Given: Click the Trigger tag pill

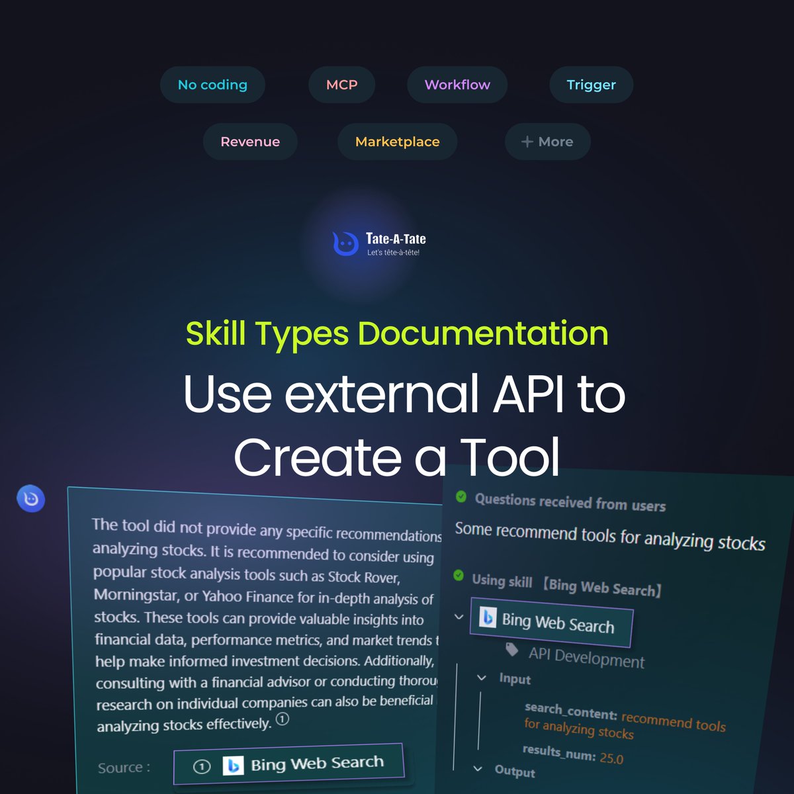Looking at the screenshot, I should coord(591,85).
